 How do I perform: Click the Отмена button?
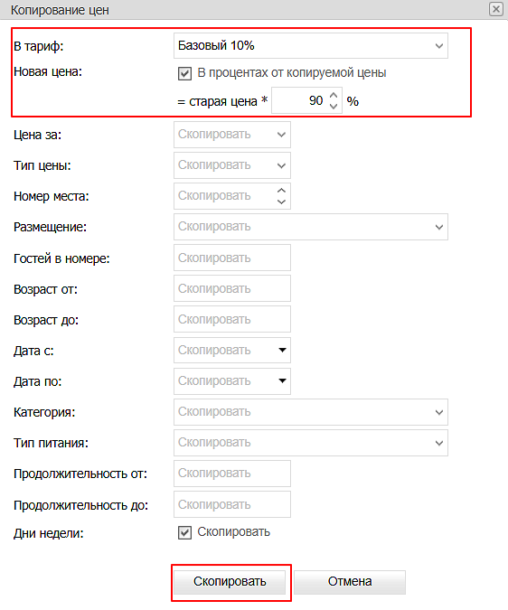350,582
